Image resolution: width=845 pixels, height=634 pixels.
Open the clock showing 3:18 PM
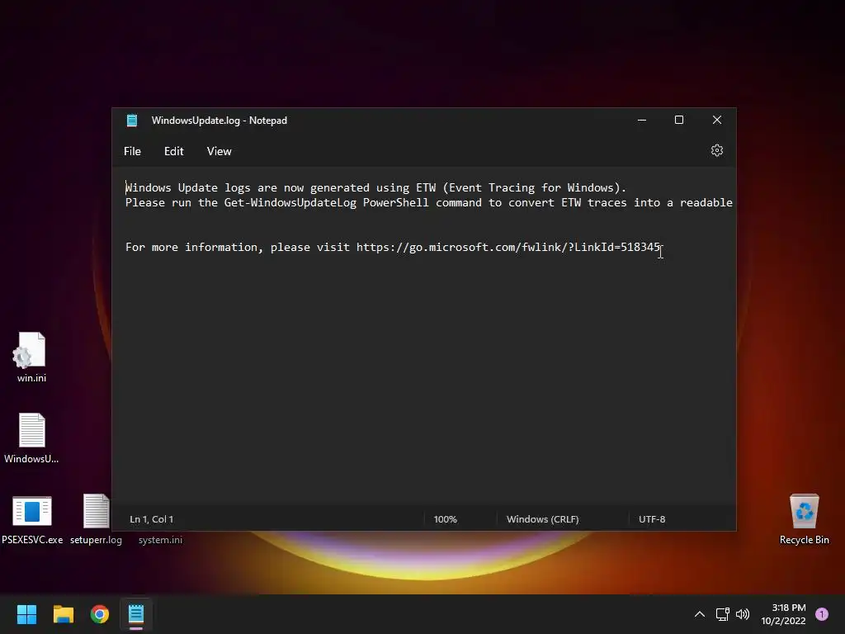tap(783, 614)
